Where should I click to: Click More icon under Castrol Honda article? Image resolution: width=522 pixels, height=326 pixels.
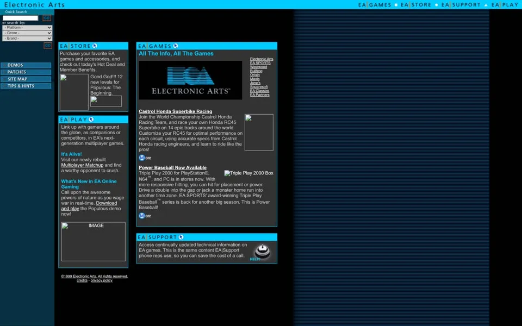click(x=145, y=158)
